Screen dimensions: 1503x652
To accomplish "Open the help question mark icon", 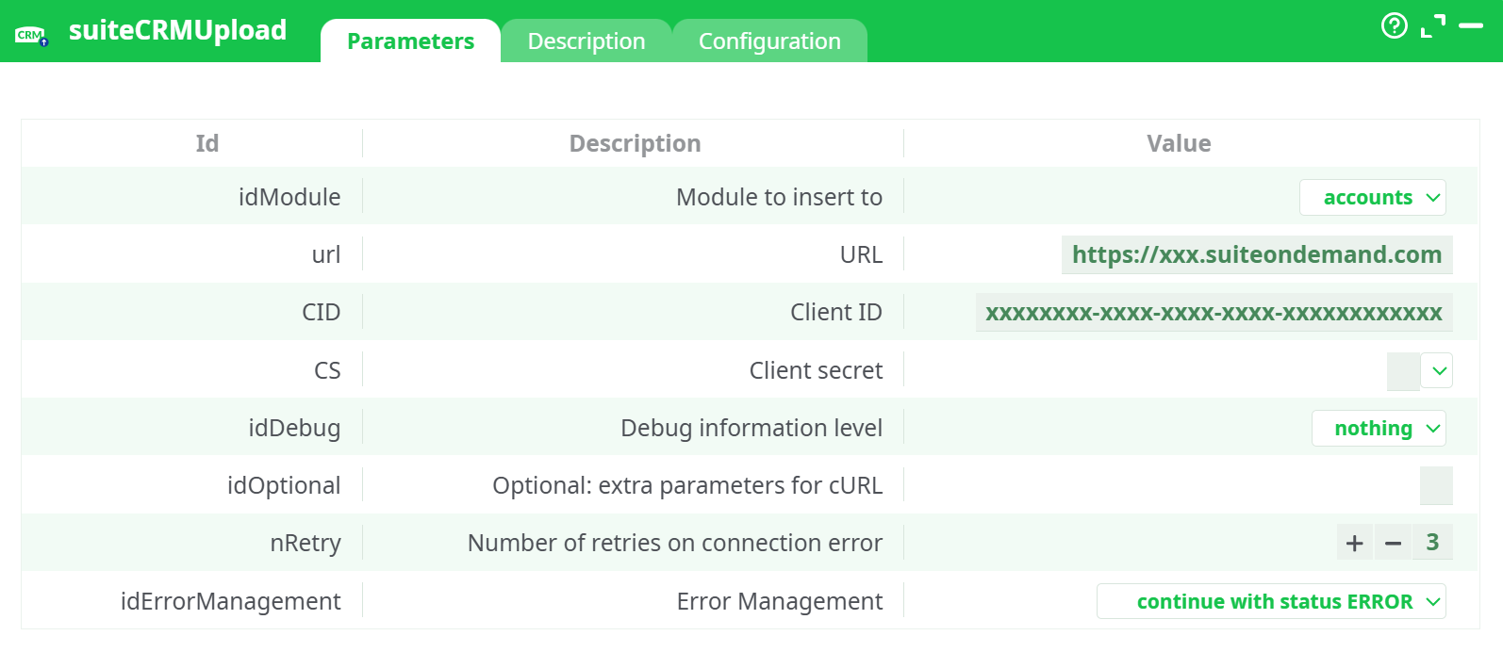I will 1394,25.
